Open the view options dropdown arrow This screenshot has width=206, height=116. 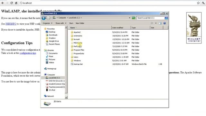click(x=156, y=23)
